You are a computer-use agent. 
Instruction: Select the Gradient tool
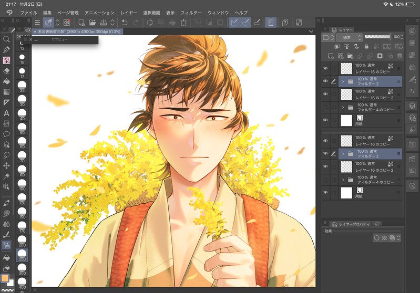click(6, 92)
